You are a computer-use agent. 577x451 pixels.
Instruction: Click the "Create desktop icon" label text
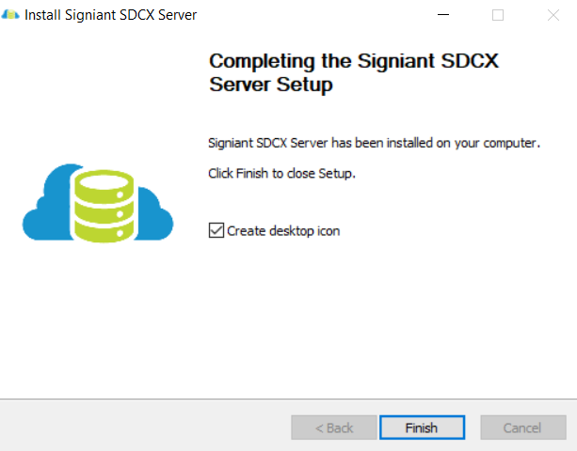pos(283,230)
